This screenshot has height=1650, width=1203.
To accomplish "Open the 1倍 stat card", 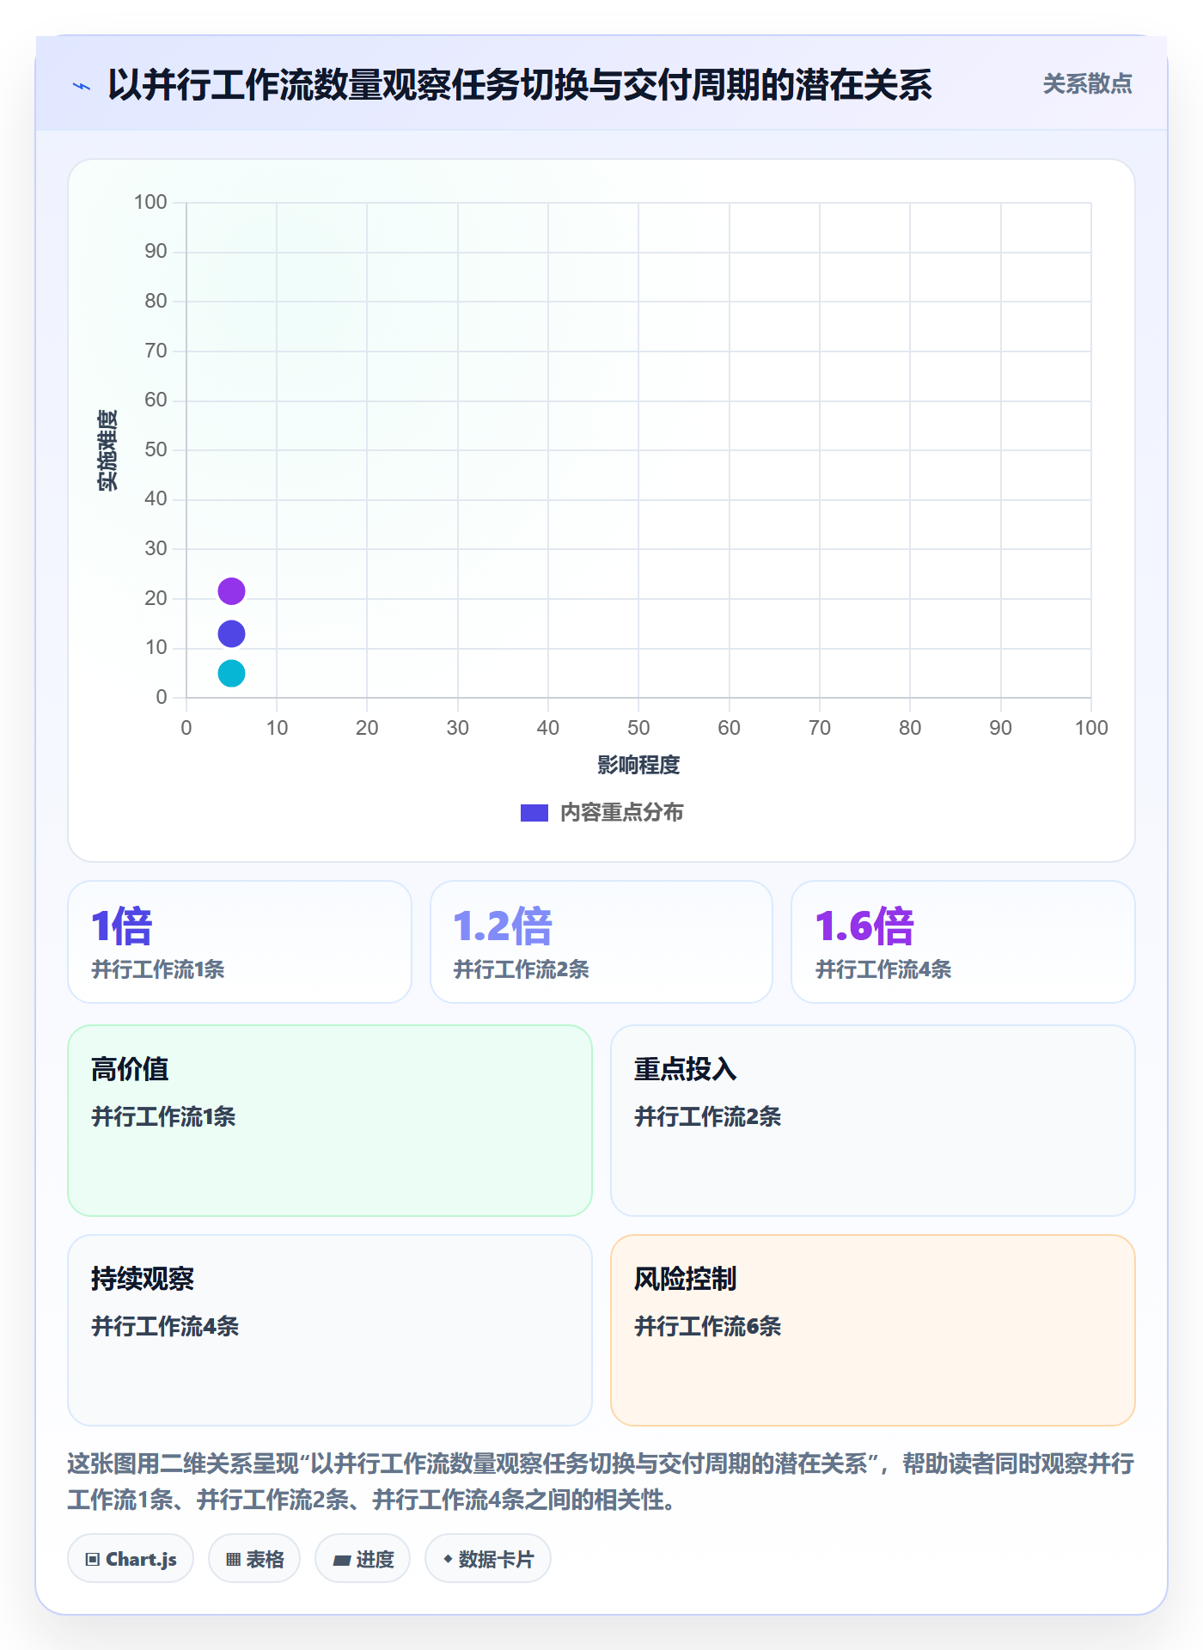I will tap(240, 942).
